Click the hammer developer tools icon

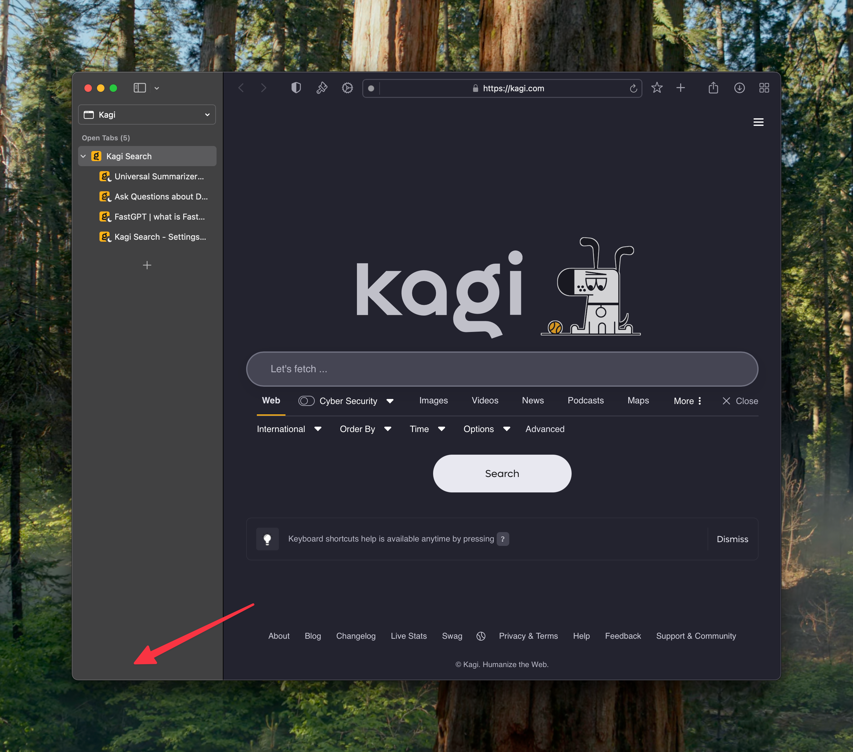click(322, 88)
